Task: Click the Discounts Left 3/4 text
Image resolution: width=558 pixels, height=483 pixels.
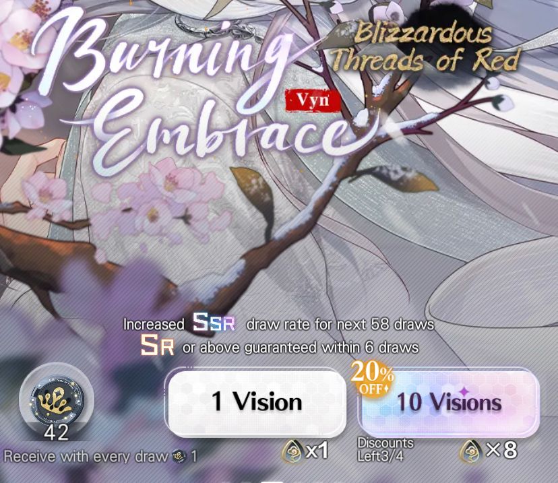Action: pyautogui.click(x=385, y=449)
